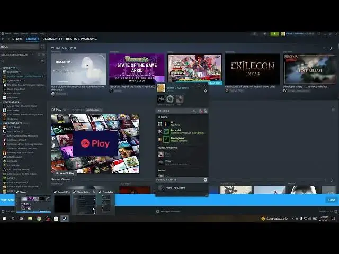Close the Steam Settings taskbar preview
The image size is (339, 254).
(x=94, y=192)
